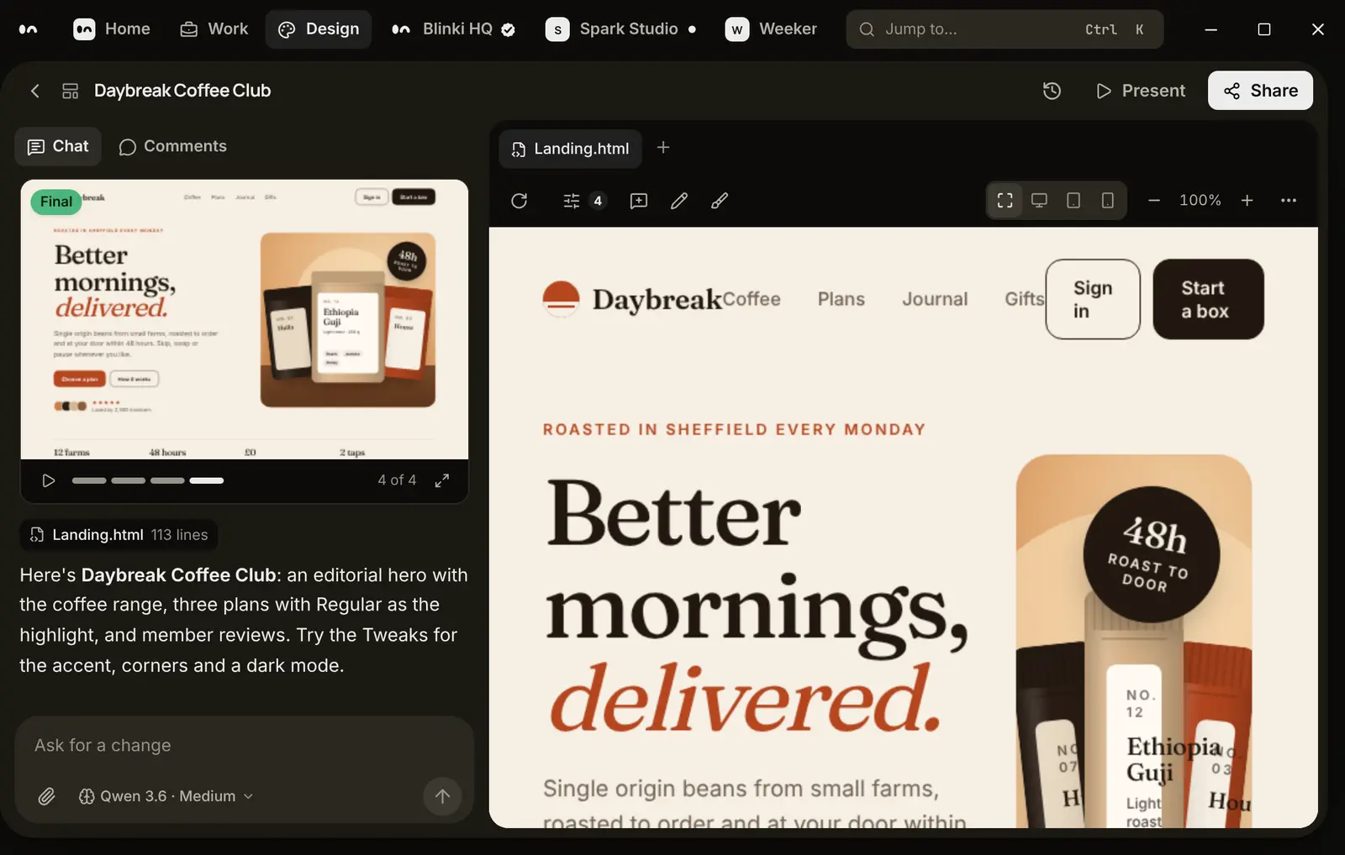The height and width of the screenshot is (855, 1345).
Task: Zoom in the preview canvas
Action: (1247, 201)
